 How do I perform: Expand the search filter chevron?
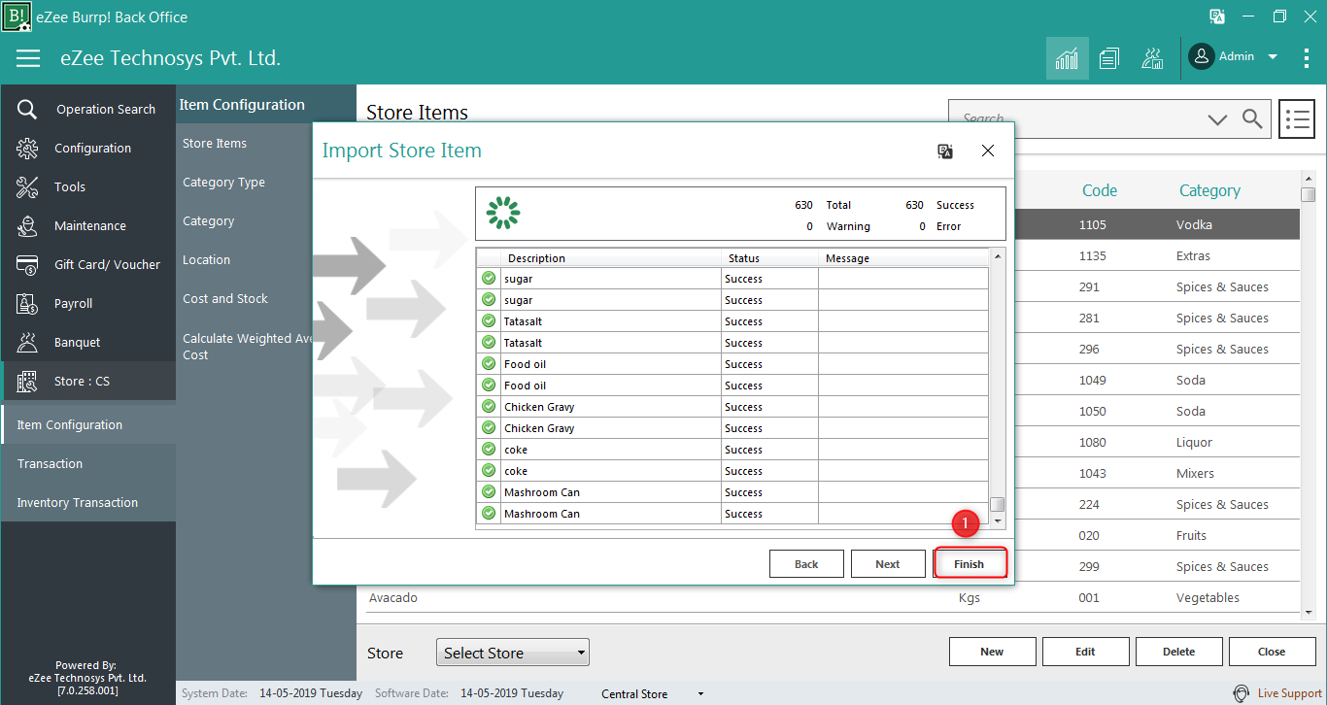pos(1217,119)
